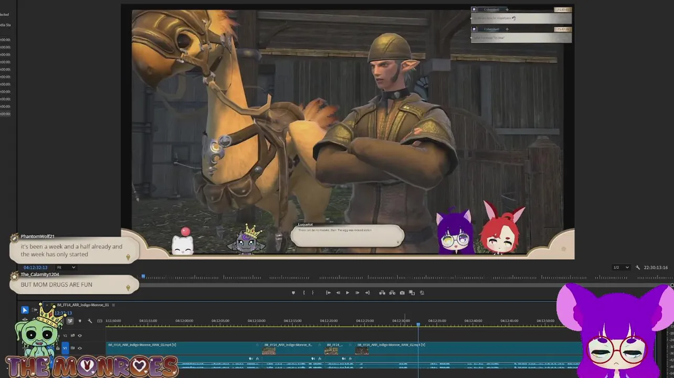Target the V1 track button

coord(65,348)
